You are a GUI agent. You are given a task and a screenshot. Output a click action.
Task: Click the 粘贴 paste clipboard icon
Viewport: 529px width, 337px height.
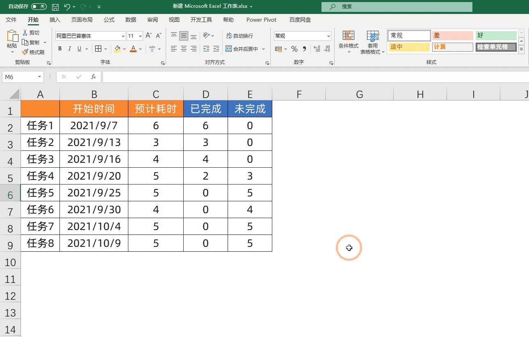(x=12, y=36)
